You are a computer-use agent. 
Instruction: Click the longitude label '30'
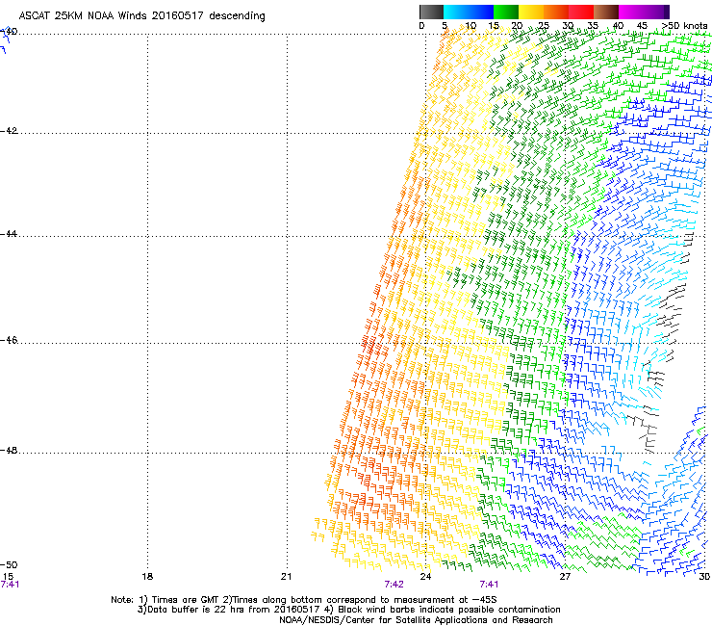tap(704, 577)
